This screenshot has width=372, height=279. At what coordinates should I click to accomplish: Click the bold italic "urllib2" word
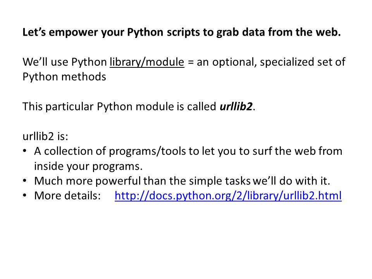tap(236, 107)
